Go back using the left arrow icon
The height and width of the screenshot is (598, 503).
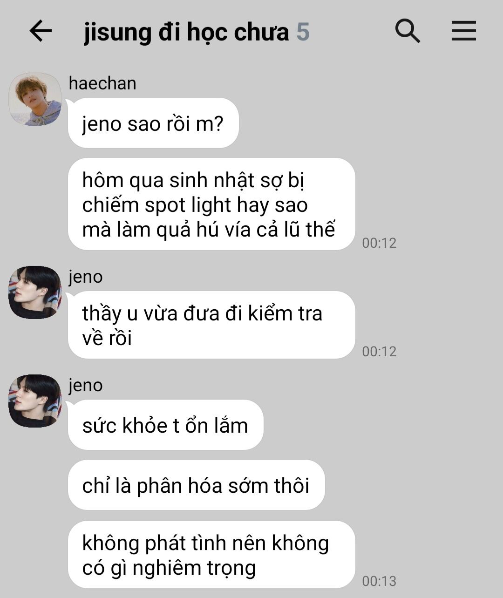(41, 31)
